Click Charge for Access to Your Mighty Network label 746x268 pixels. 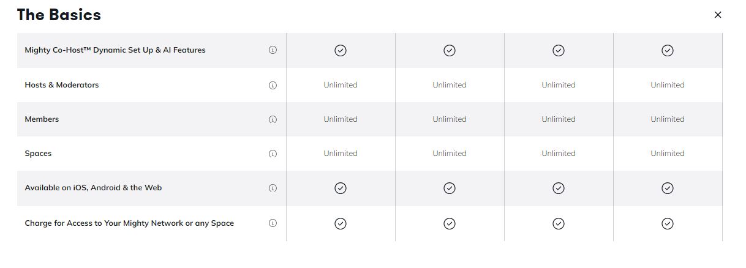(x=129, y=223)
